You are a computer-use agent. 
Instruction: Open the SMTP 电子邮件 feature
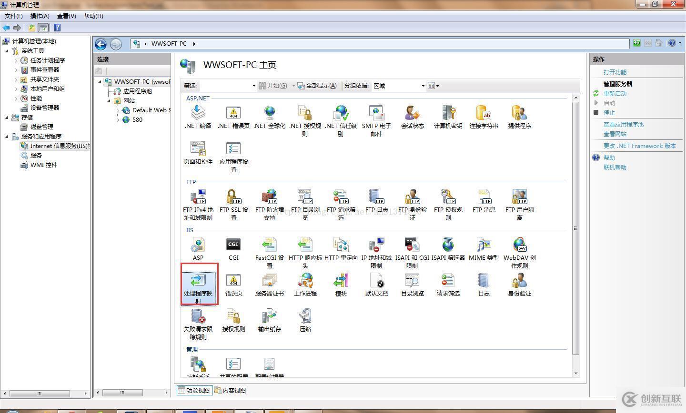[x=376, y=121]
